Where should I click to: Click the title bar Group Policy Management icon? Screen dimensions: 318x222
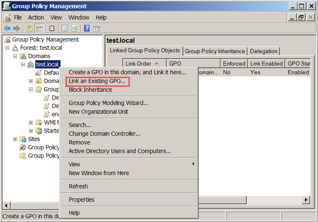7,6
